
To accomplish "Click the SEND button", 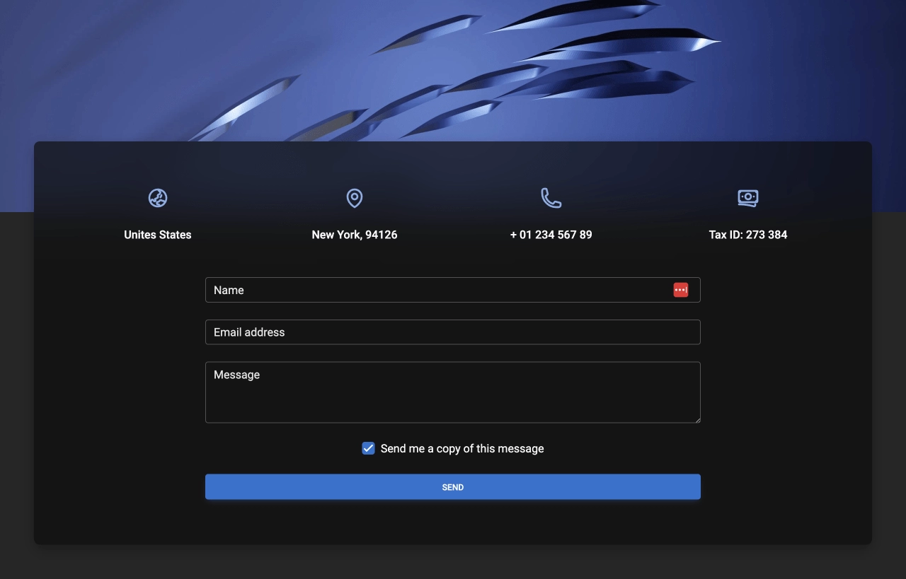I will (x=453, y=487).
